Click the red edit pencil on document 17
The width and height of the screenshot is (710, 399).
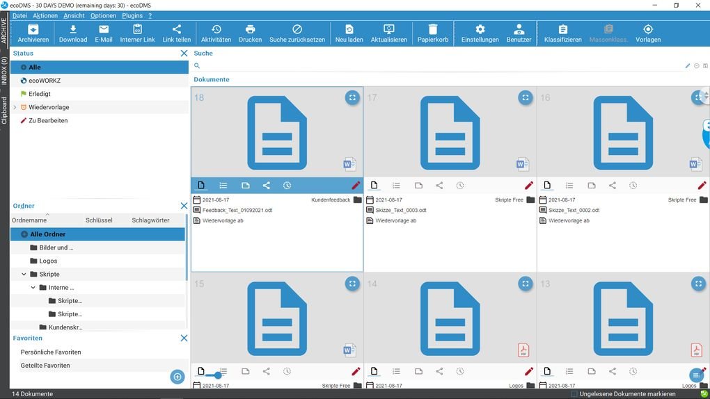529,186
